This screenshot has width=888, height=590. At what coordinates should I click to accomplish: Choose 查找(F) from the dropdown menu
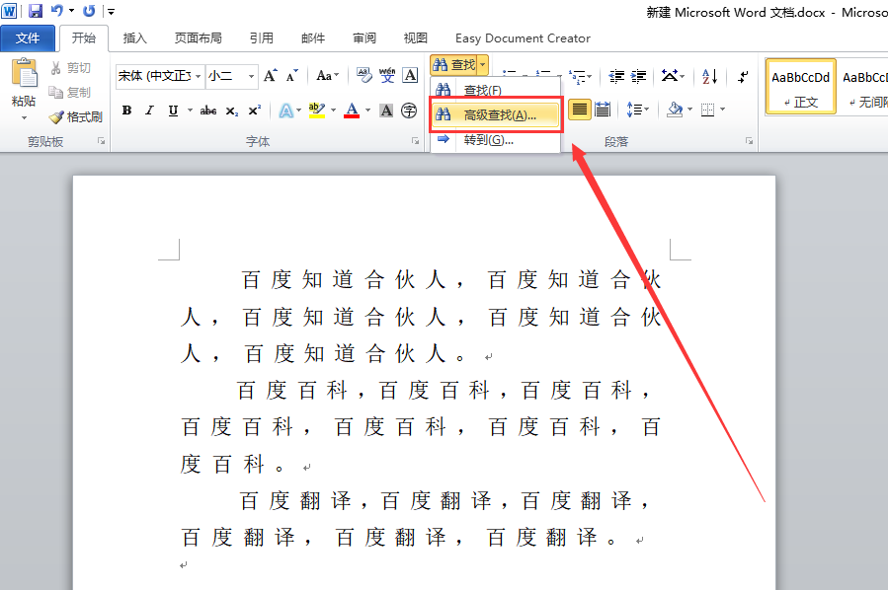coord(496,90)
